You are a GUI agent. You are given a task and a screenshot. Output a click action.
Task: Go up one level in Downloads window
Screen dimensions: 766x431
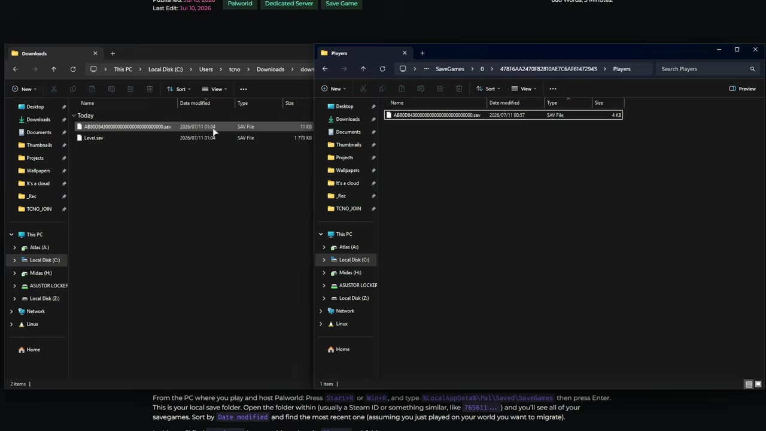pyautogui.click(x=54, y=69)
